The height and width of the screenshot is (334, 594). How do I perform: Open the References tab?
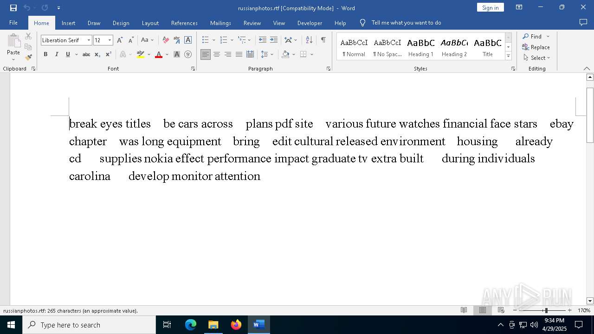tap(184, 23)
